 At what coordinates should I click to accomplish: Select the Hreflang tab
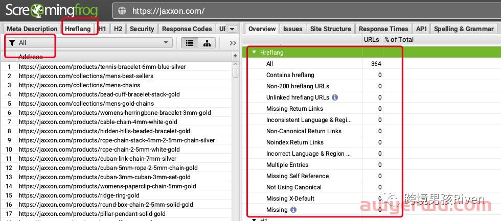(78, 29)
